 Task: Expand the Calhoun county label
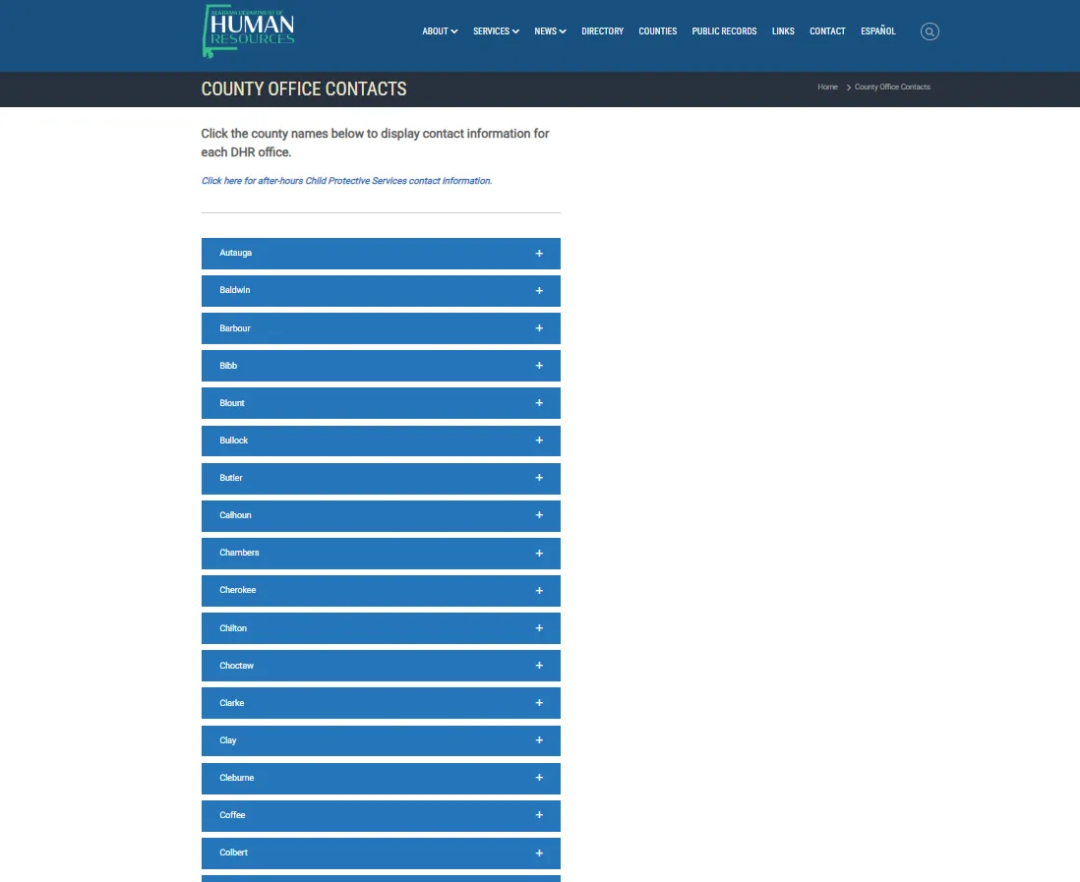(235, 515)
